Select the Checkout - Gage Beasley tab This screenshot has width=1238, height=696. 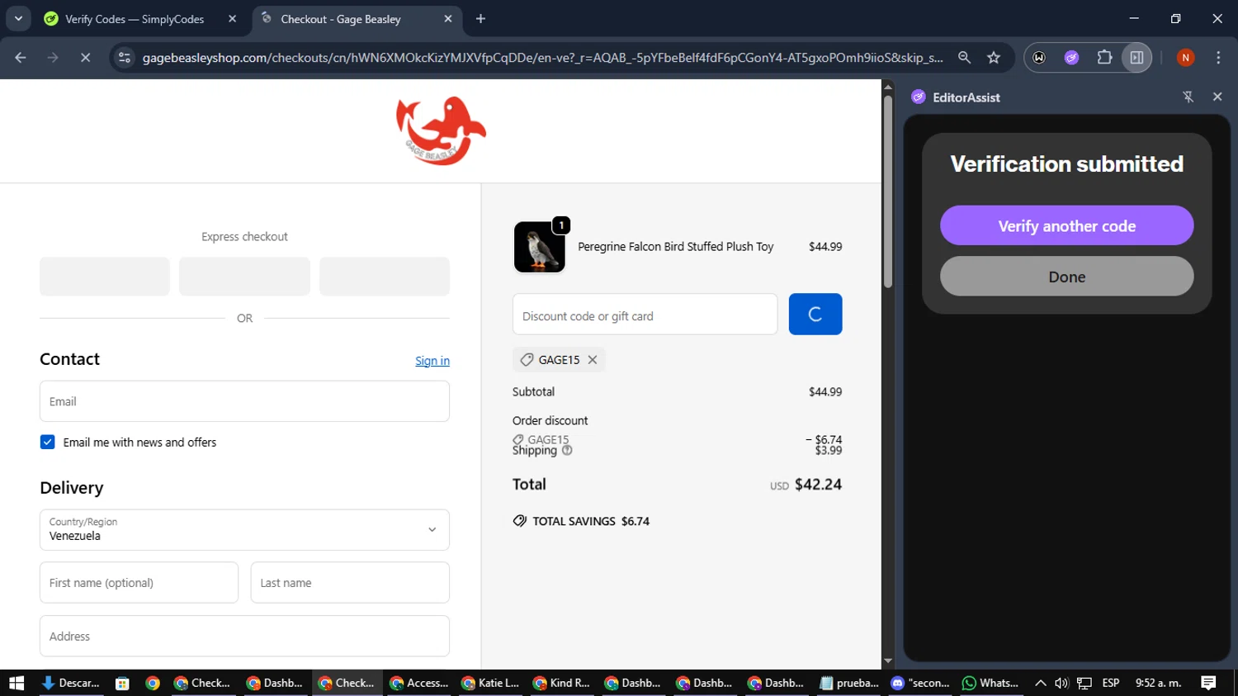[x=357, y=19]
